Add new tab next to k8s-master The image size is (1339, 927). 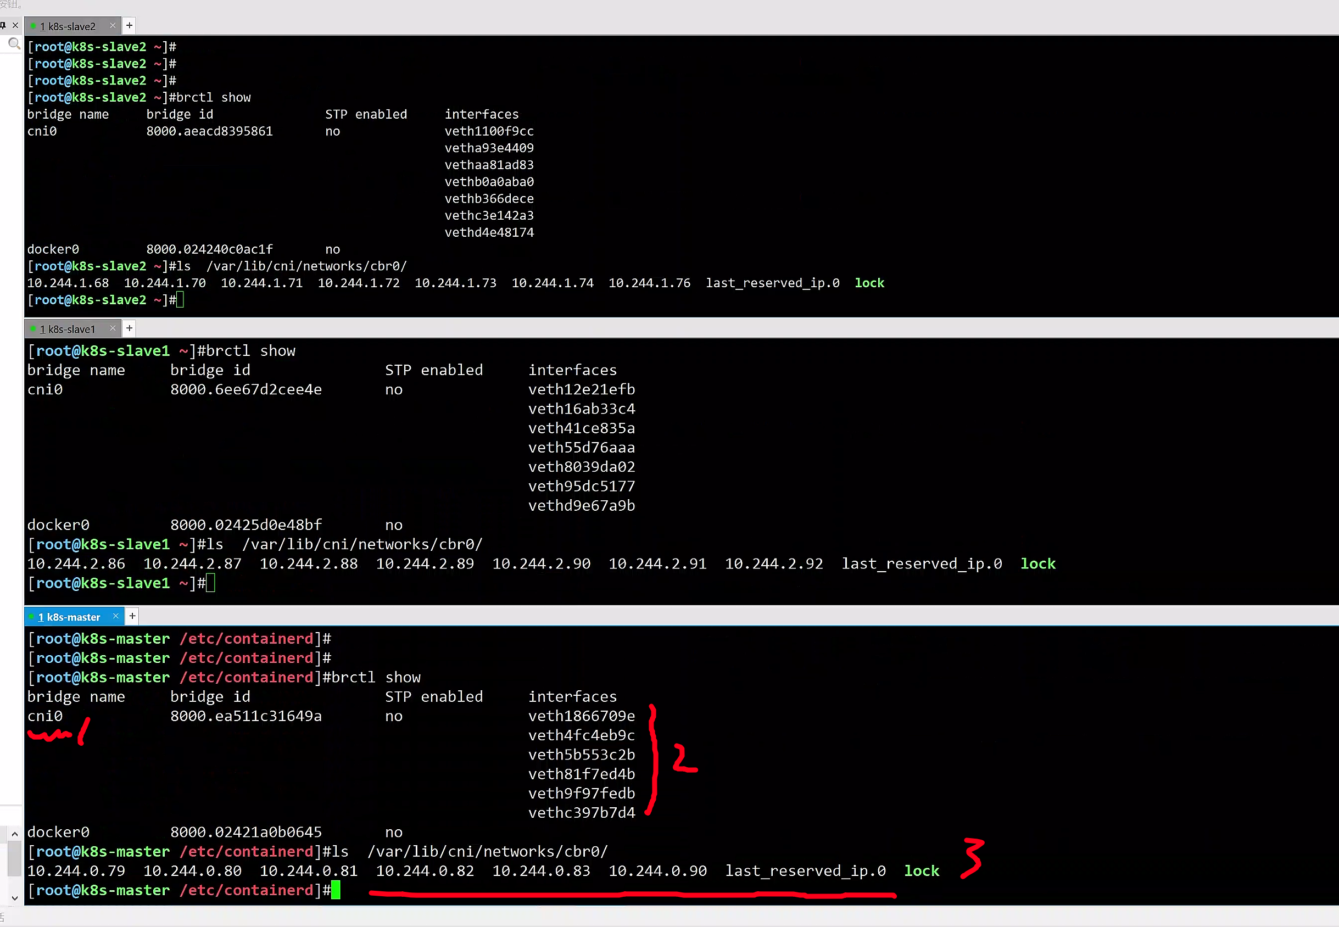pos(132,616)
